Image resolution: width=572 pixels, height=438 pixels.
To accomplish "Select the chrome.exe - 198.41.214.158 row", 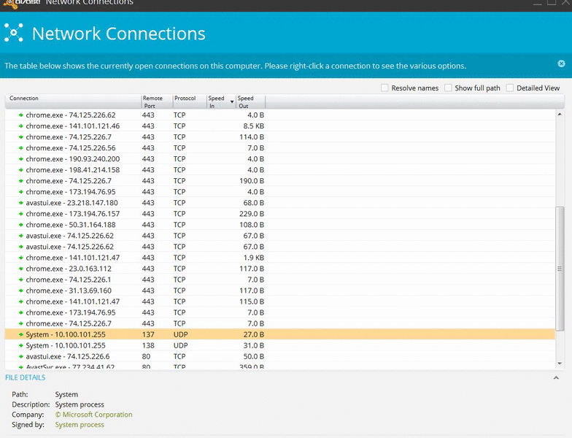I will 280,169.
